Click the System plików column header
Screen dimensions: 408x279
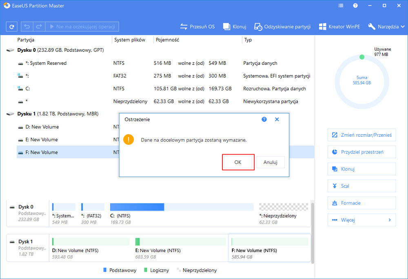pyautogui.click(x=130, y=40)
